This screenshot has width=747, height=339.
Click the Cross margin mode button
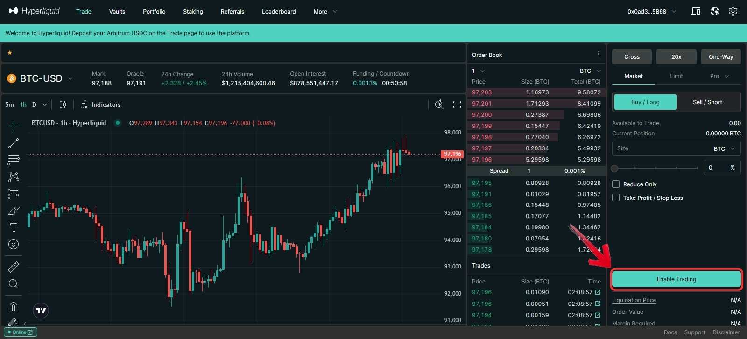[632, 57]
